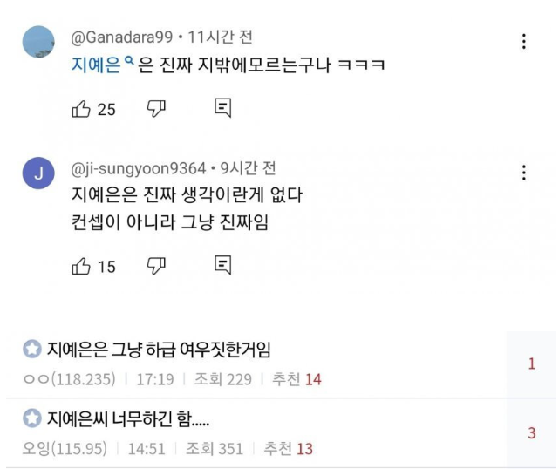Viewport: 559px width, 469px height.
Task: Open the comment count 1 box
Action: click(531, 364)
